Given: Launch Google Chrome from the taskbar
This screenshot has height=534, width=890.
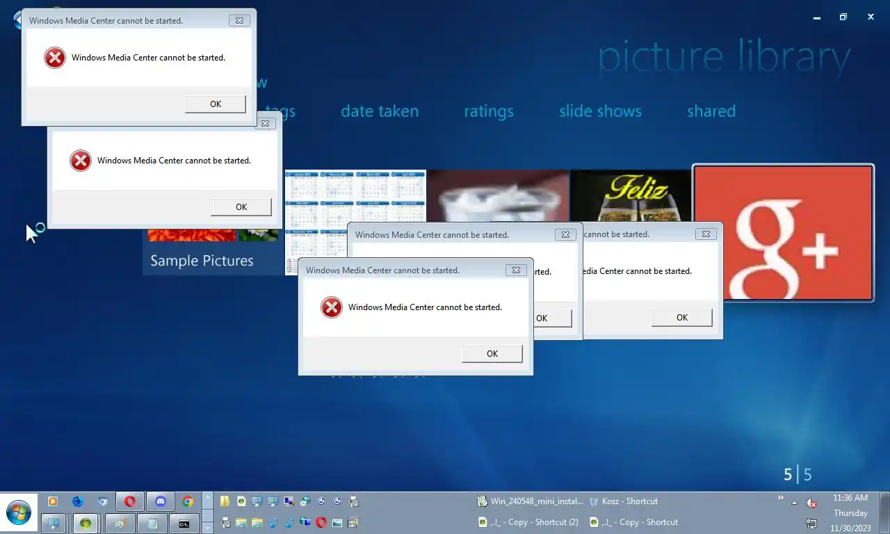Looking at the screenshot, I should click(188, 501).
